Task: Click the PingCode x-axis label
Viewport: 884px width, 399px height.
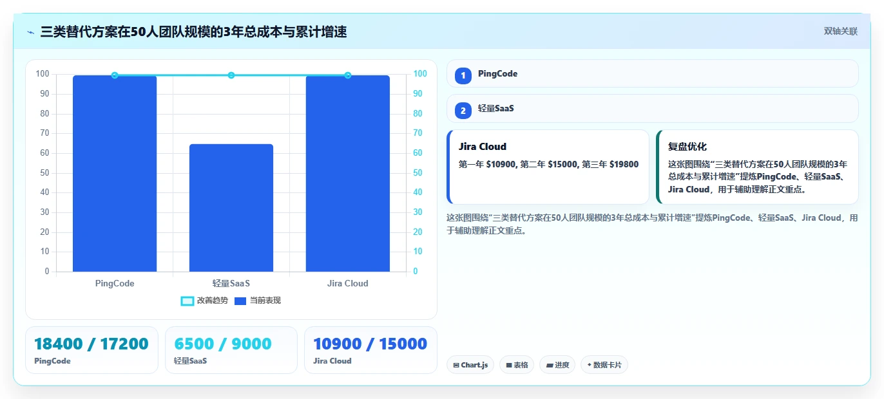Action: 115,283
